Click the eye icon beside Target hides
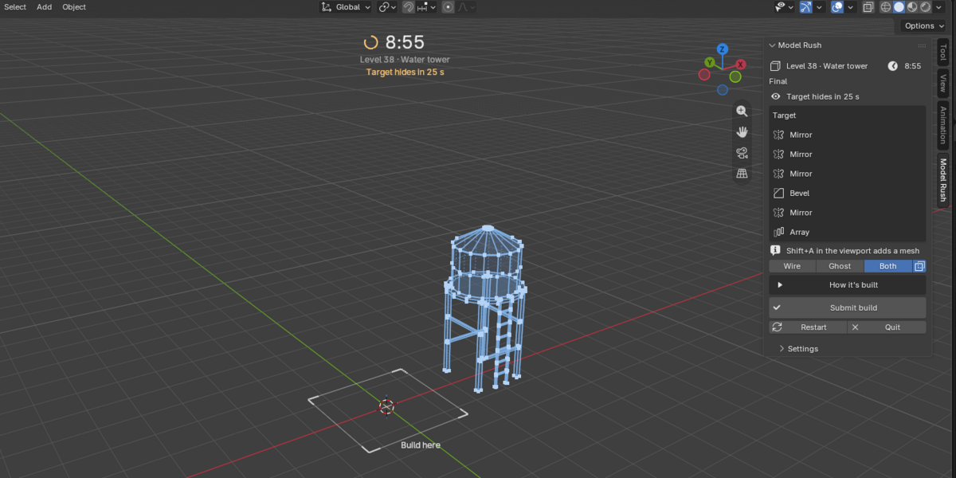 click(775, 96)
